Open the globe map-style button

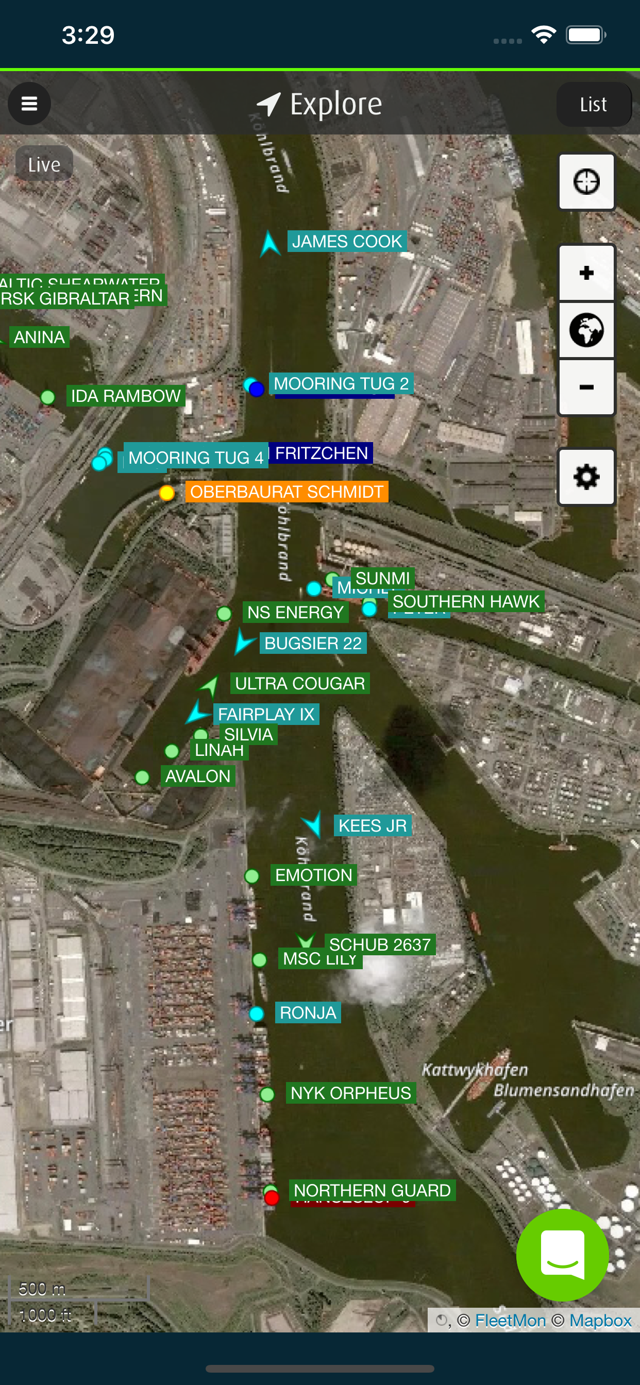(586, 330)
